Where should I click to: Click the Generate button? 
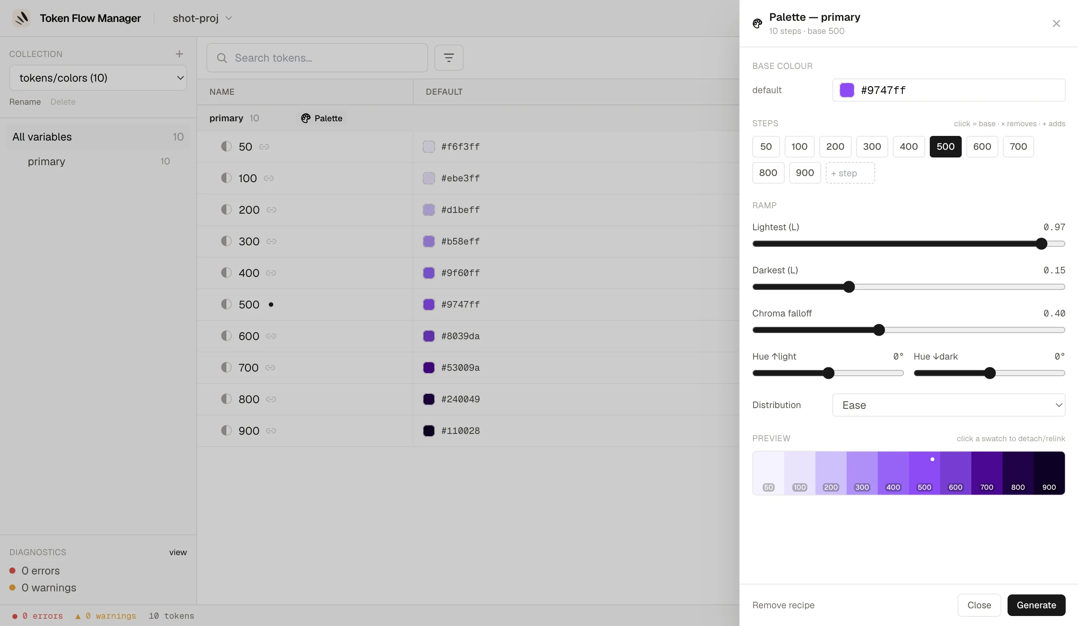click(1036, 606)
